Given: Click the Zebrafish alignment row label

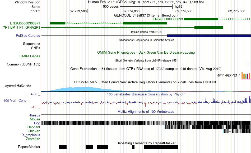Looking at the screenshot, I should tap(33, 139).
